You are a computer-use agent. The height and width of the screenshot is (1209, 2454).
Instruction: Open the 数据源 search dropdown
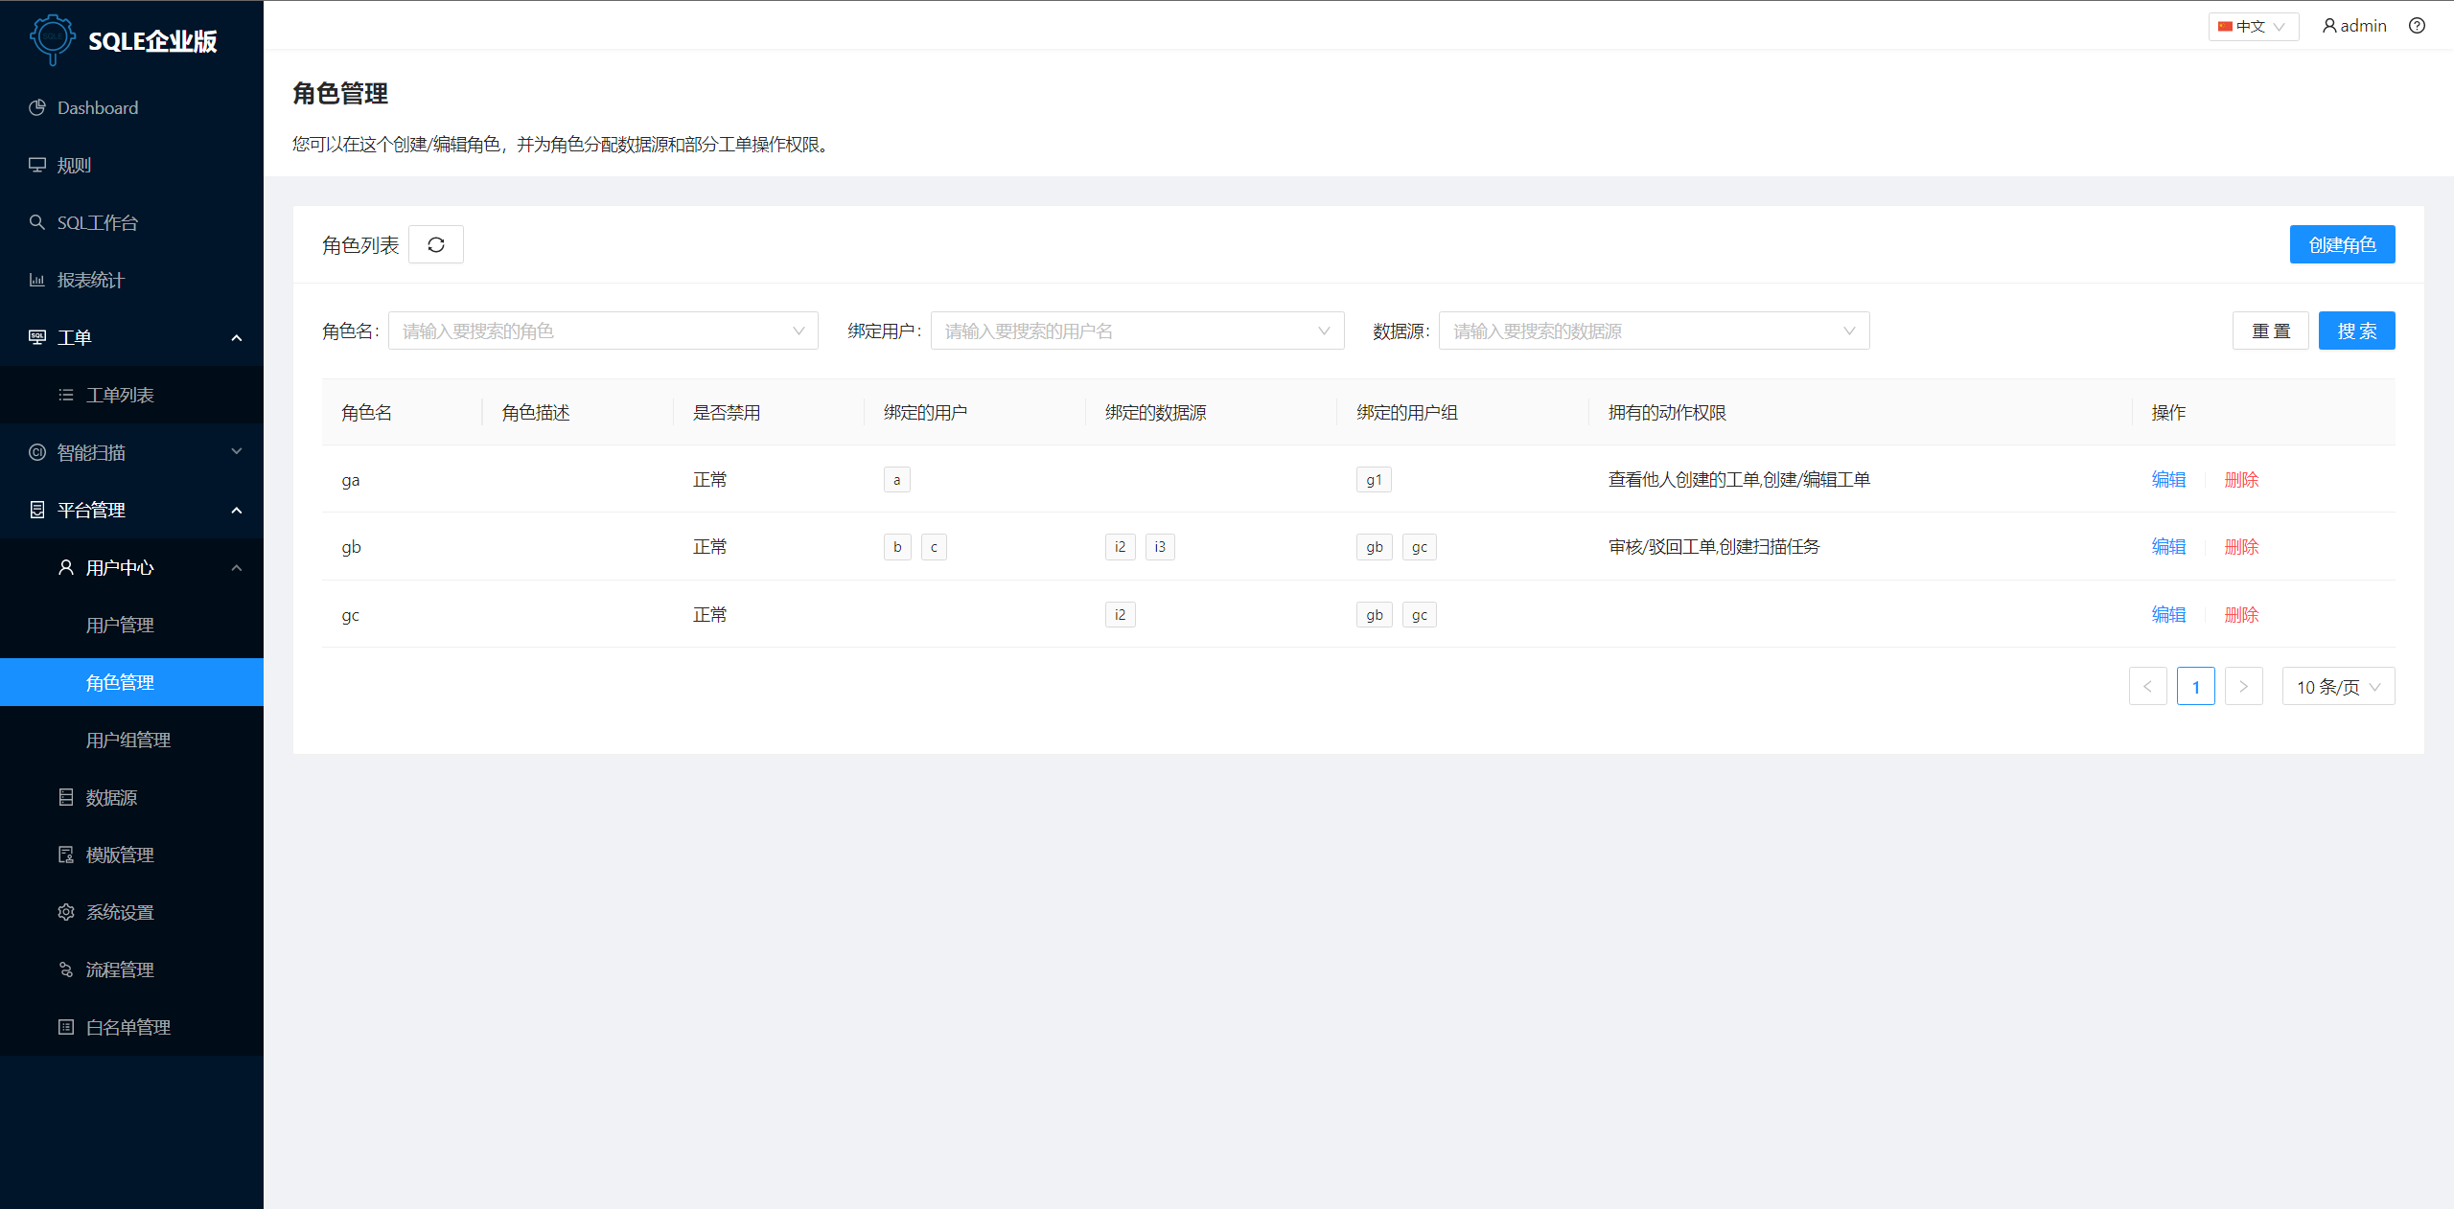1654,331
